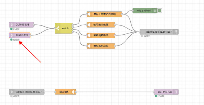The width and height of the screenshot is (204, 105).
Task: Select the 读取正向有功总电能 function node
Action: [105, 14]
